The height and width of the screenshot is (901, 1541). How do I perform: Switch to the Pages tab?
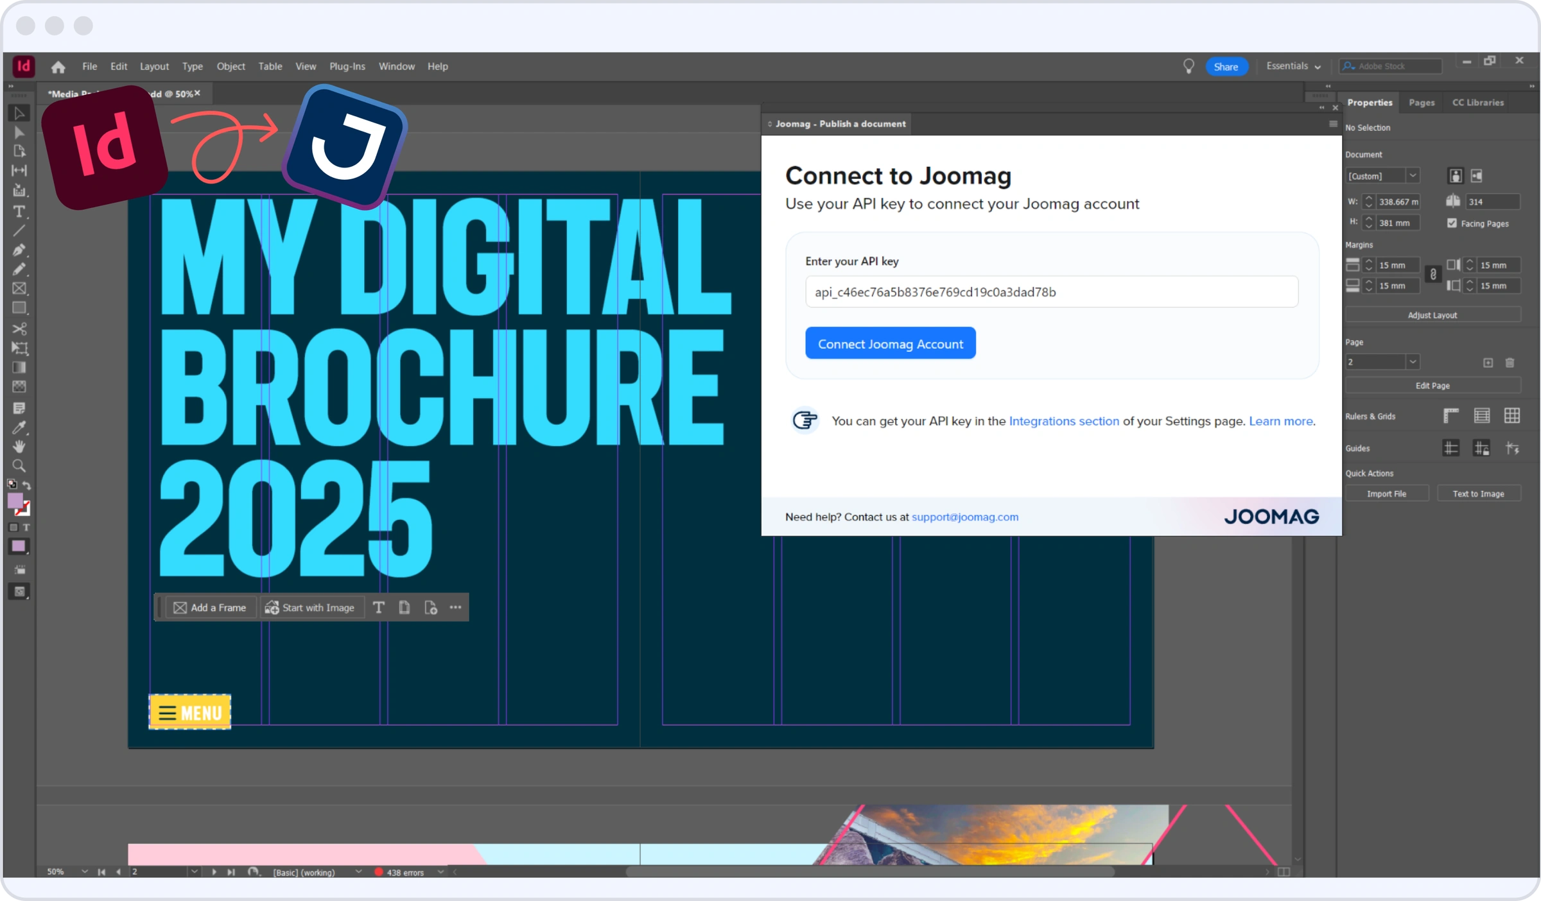coord(1422,103)
